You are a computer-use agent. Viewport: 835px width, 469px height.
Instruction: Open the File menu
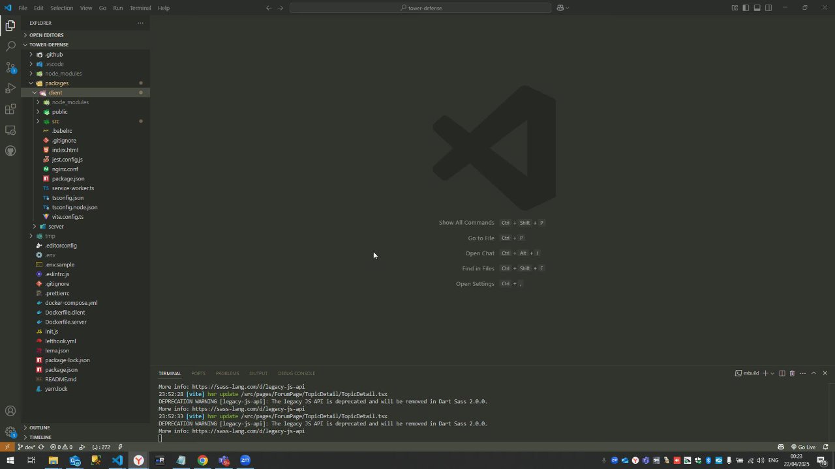(23, 8)
